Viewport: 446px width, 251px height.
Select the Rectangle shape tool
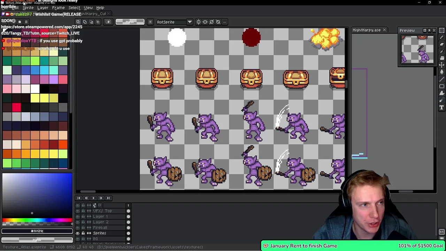442,86
